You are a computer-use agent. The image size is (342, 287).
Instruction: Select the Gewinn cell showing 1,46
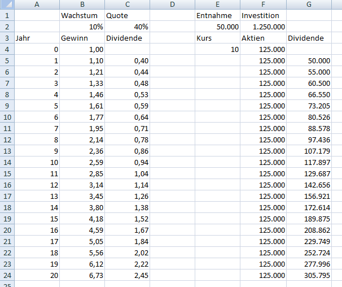point(82,94)
